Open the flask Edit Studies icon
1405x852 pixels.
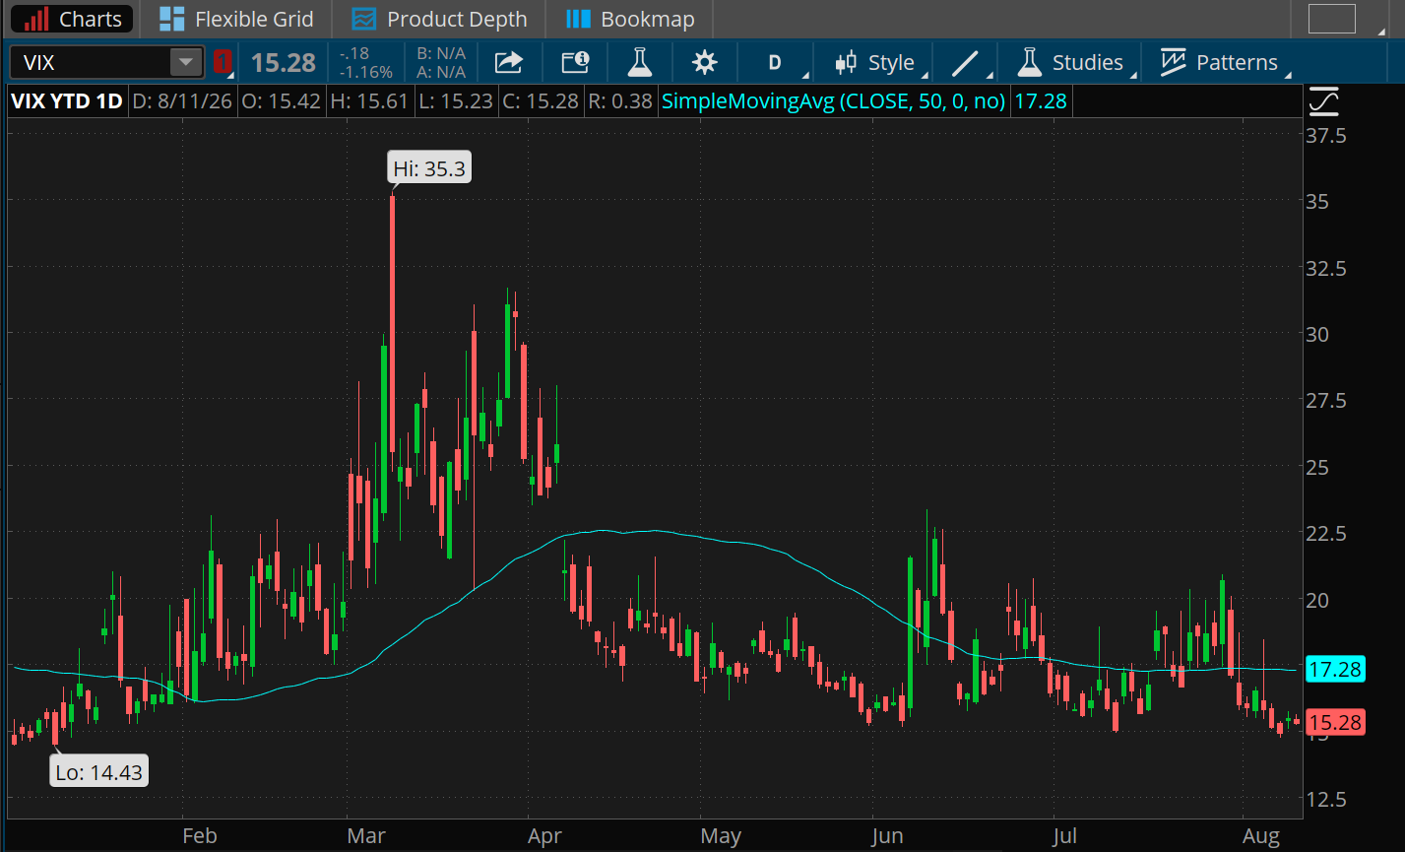[x=640, y=63]
